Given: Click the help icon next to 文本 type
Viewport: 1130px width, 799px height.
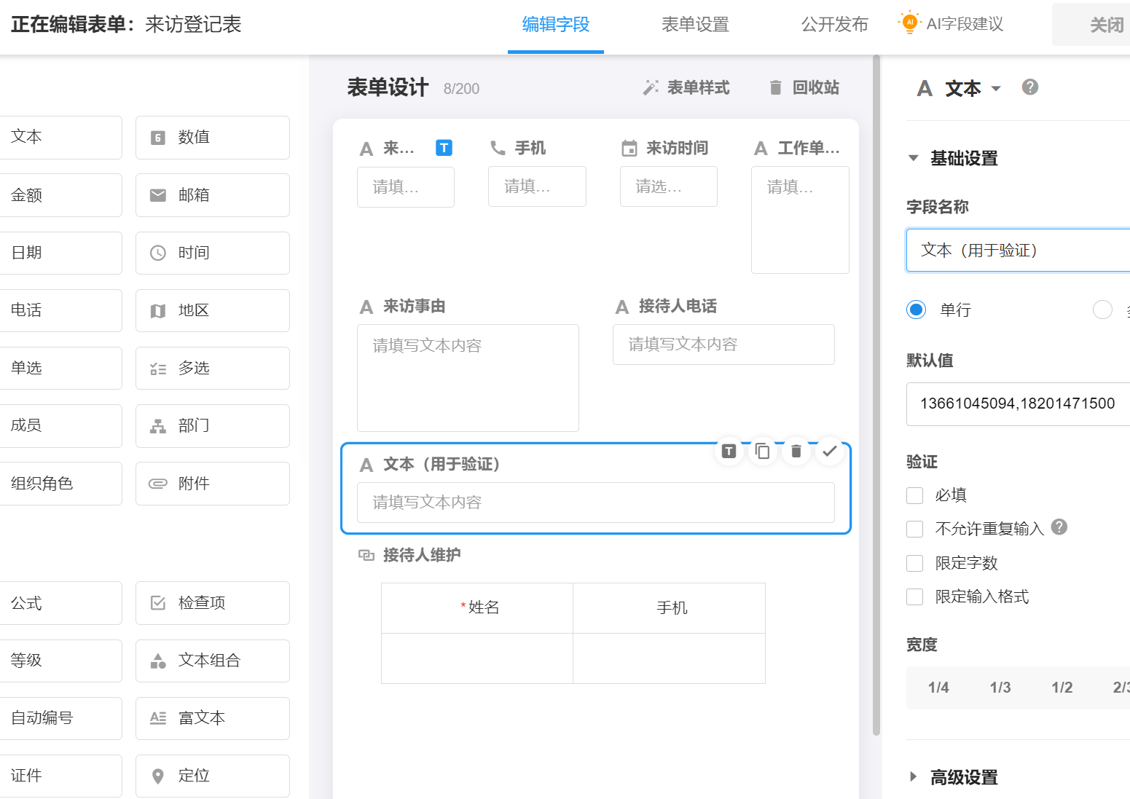Looking at the screenshot, I should click(1029, 87).
